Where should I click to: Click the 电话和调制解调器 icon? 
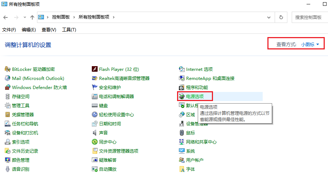click(95, 96)
